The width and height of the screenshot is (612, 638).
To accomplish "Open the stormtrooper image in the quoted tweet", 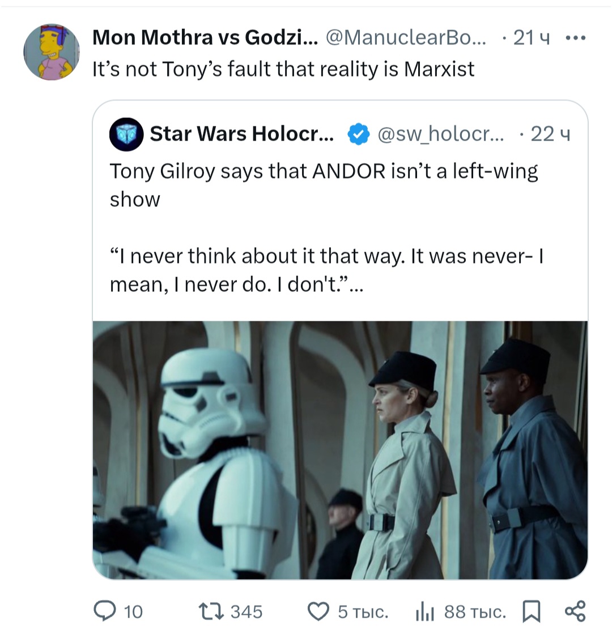I will pyautogui.click(x=340, y=450).
